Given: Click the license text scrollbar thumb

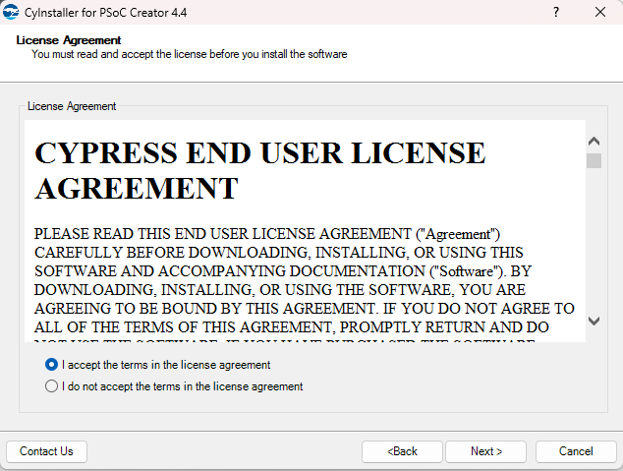Looking at the screenshot, I should 594,161.
